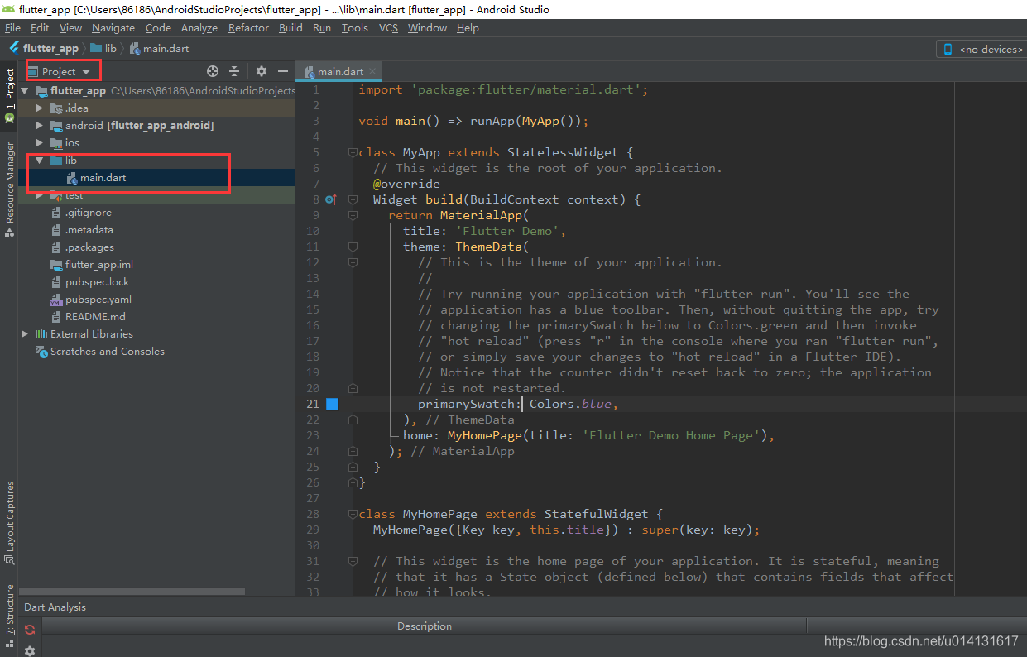Select .metadata file
Viewport: 1027px width, 657px height.
pyautogui.click(x=89, y=230)
